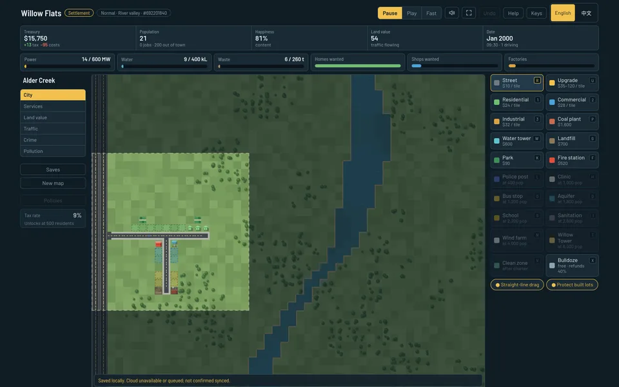
Task: Show the Keys shortcuts list
Action: pyautogui.click(x=536, y=13)
